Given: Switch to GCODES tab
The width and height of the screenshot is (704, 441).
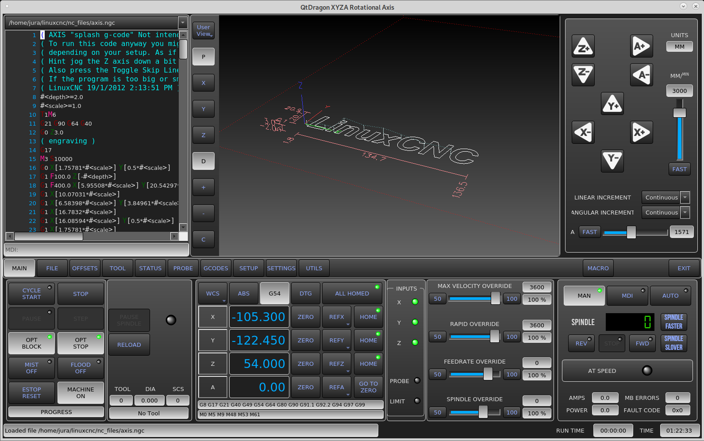Looking at the screenshot, I should pos(216,268).
